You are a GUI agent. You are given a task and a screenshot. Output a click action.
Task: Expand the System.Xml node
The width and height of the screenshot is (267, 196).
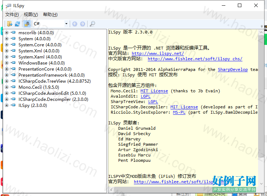pos(7,51)
